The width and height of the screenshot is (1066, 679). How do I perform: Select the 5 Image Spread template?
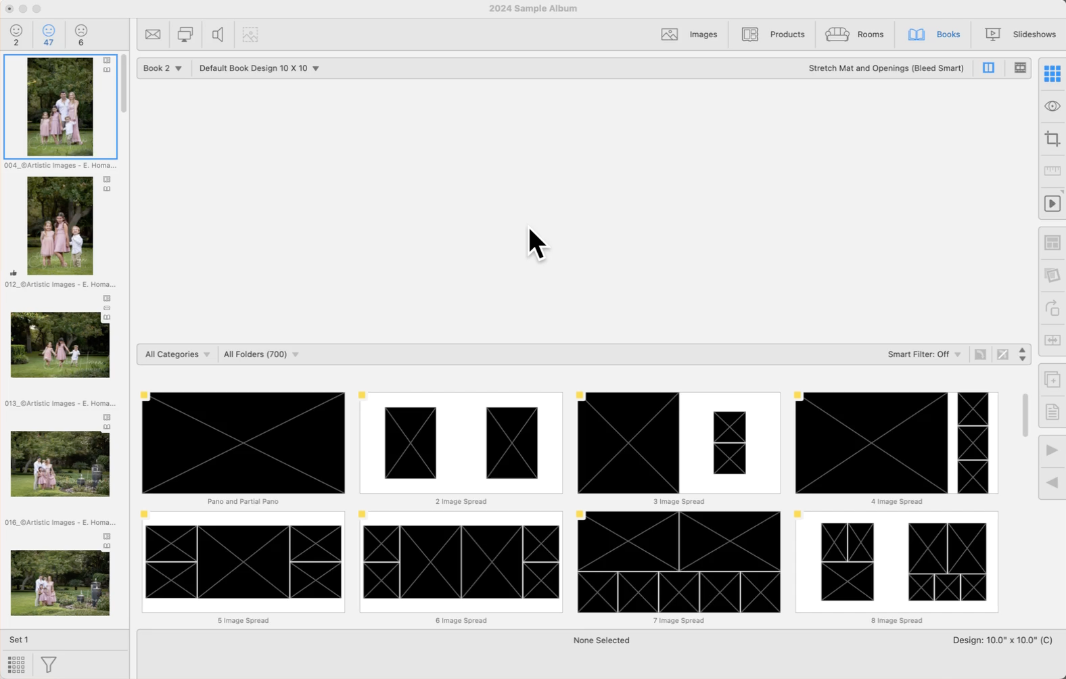click(x=243, y=562)
